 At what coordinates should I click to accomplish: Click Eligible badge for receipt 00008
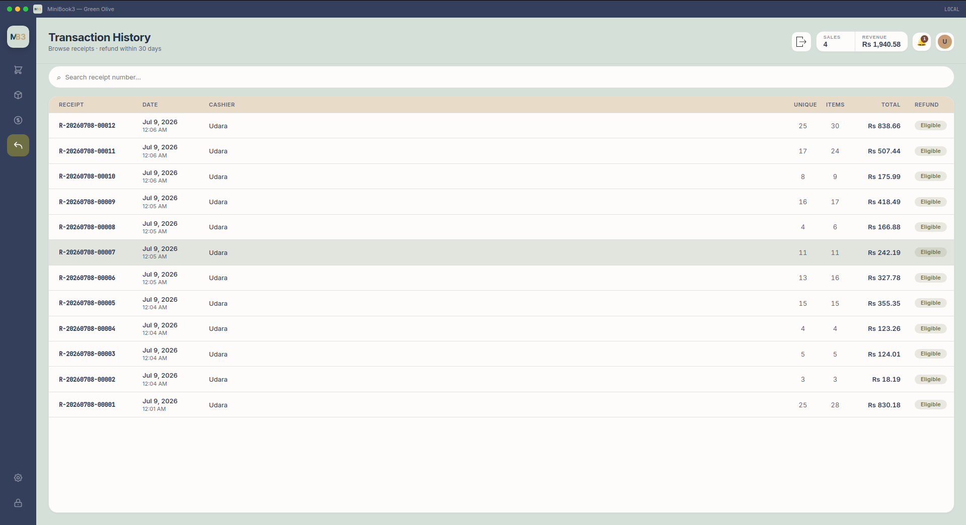pos(930,227)
